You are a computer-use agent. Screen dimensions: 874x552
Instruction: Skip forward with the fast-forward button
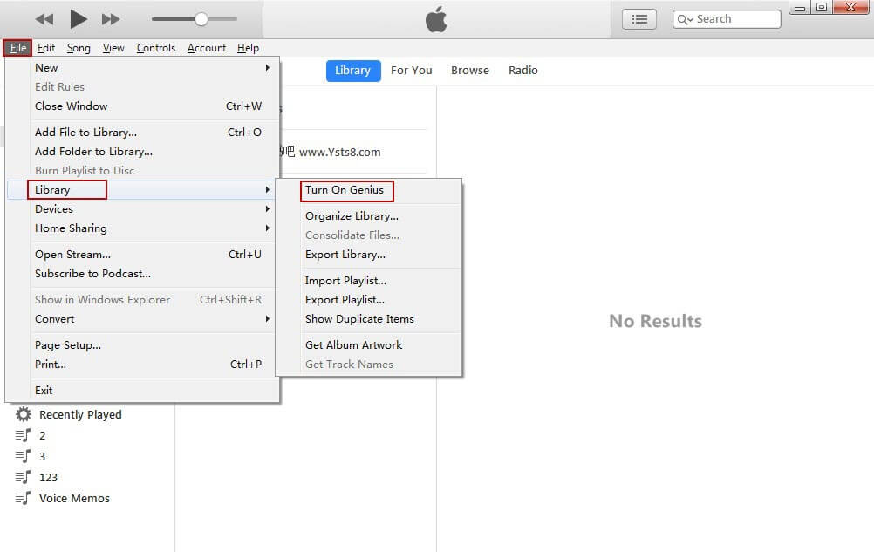pyautogui.click(x=111, y=19)
